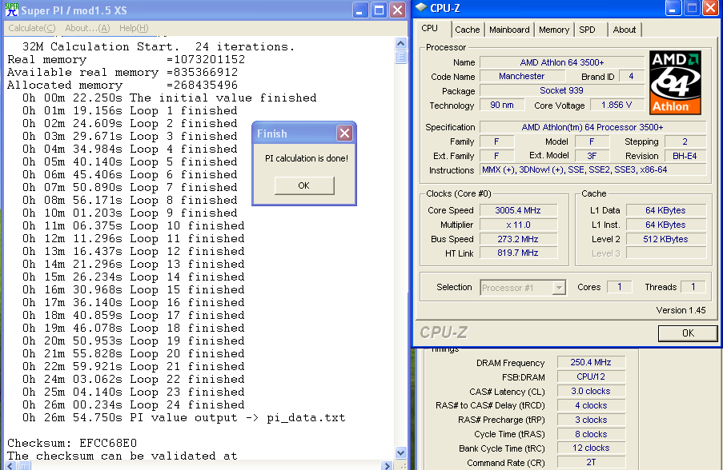Click the Threads value field
Screen dimensions: 723x470
(693, 287)
